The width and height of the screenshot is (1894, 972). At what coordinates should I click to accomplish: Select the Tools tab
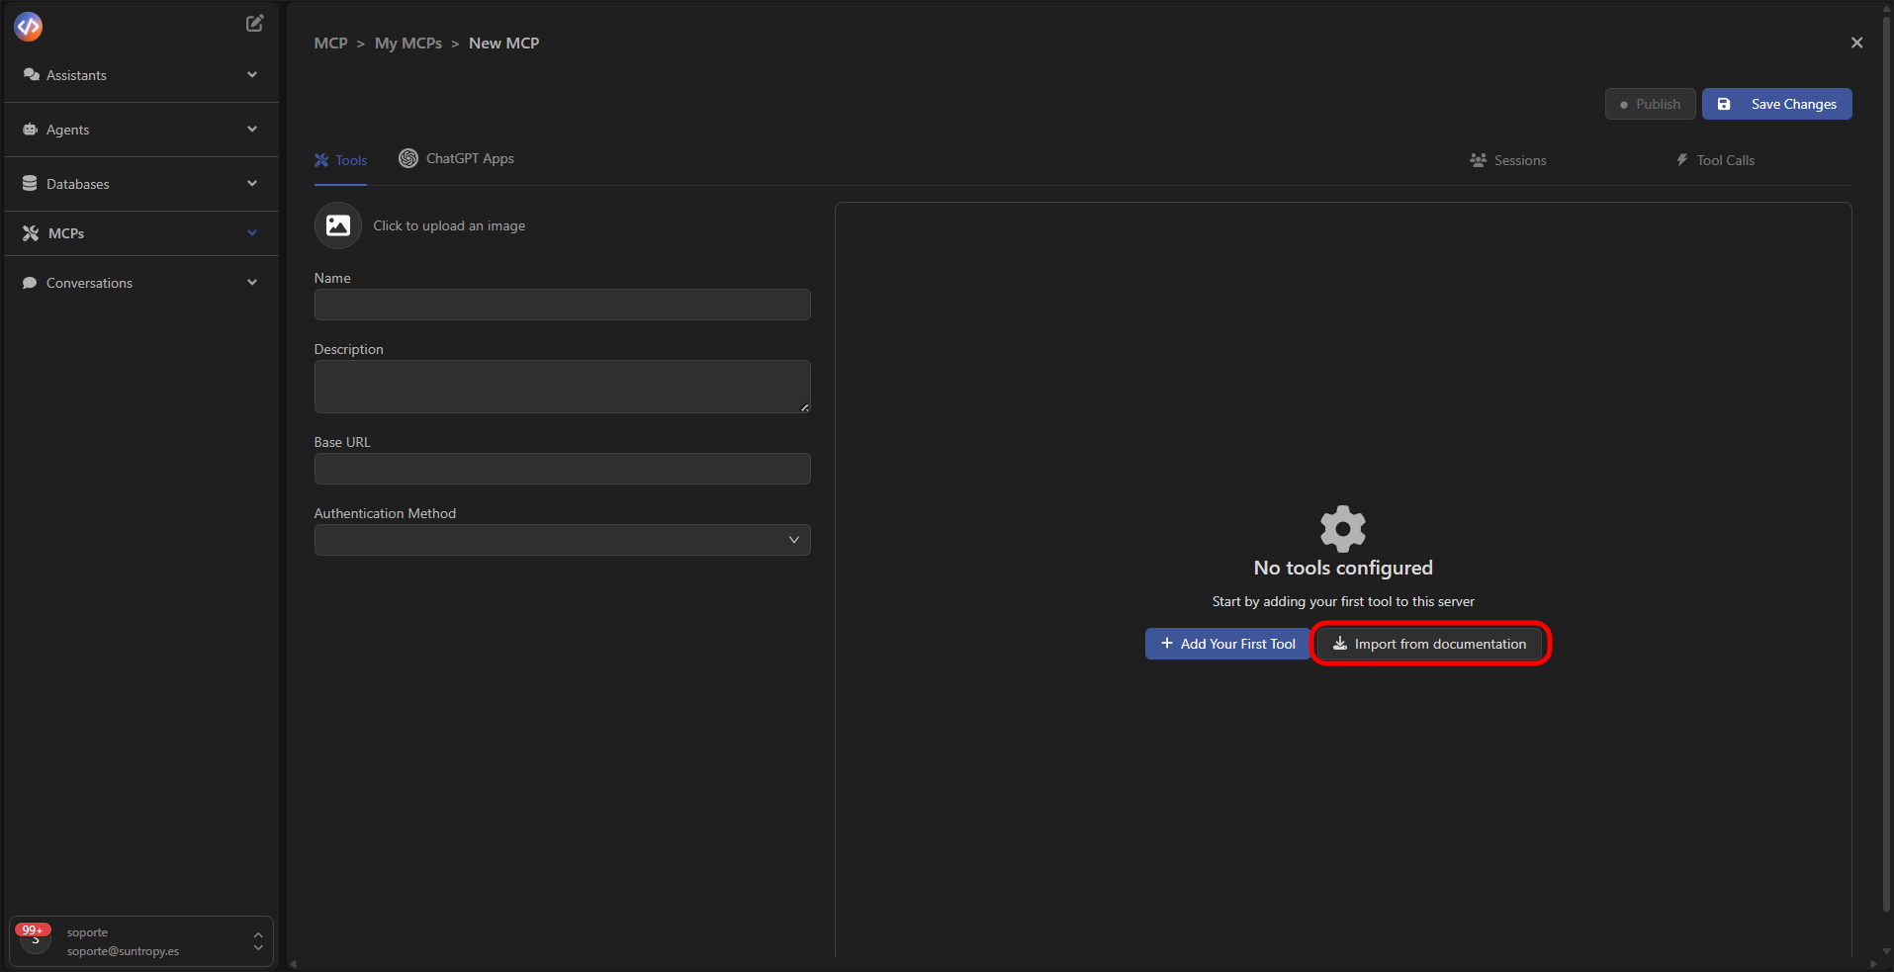340,159
